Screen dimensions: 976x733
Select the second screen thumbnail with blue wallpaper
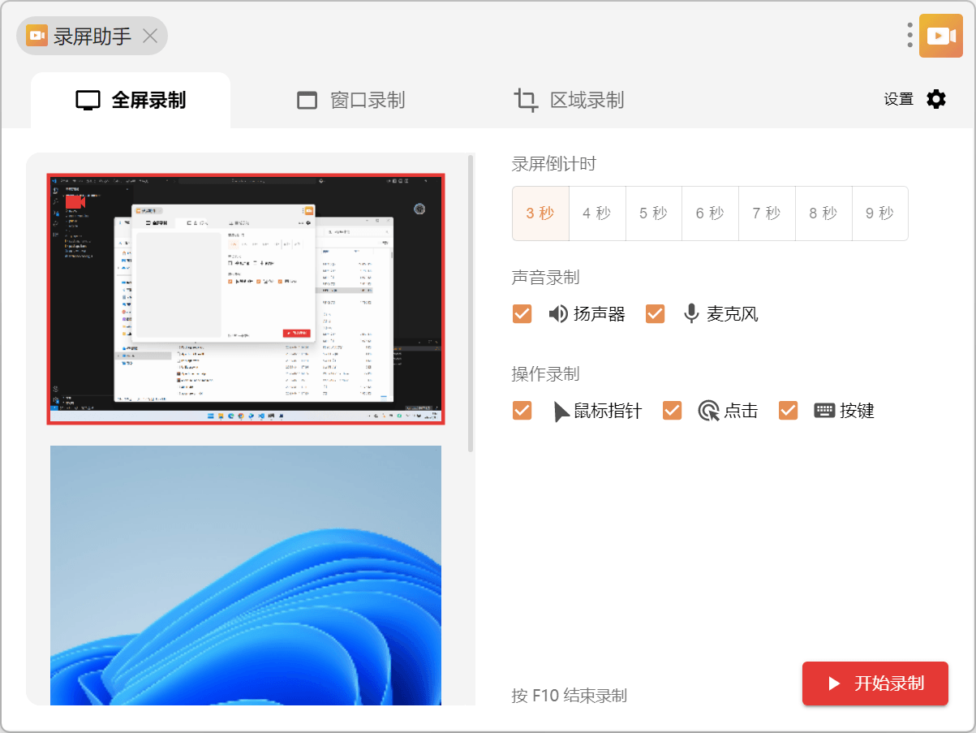coord(246,576)
